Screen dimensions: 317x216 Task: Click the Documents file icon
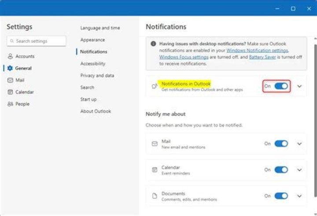coord(155,196)
